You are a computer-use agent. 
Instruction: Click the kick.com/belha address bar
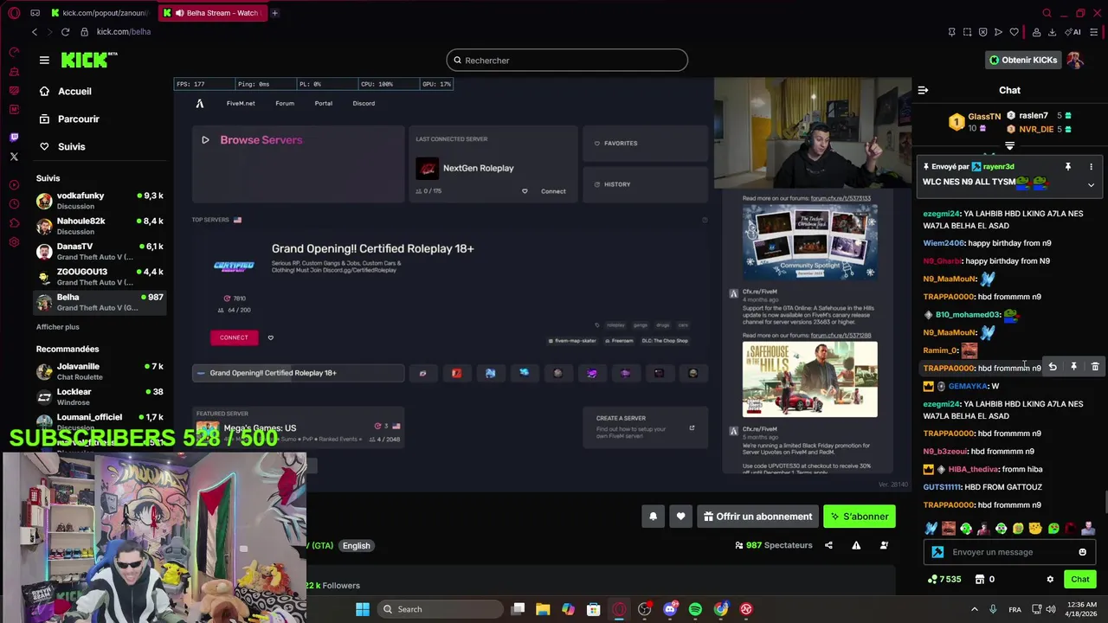[124, 32]
